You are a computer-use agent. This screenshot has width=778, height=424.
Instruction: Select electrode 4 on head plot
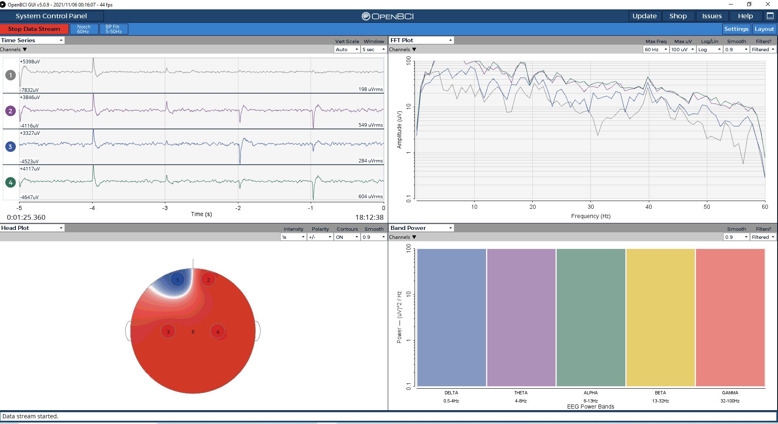pos(218,331)
